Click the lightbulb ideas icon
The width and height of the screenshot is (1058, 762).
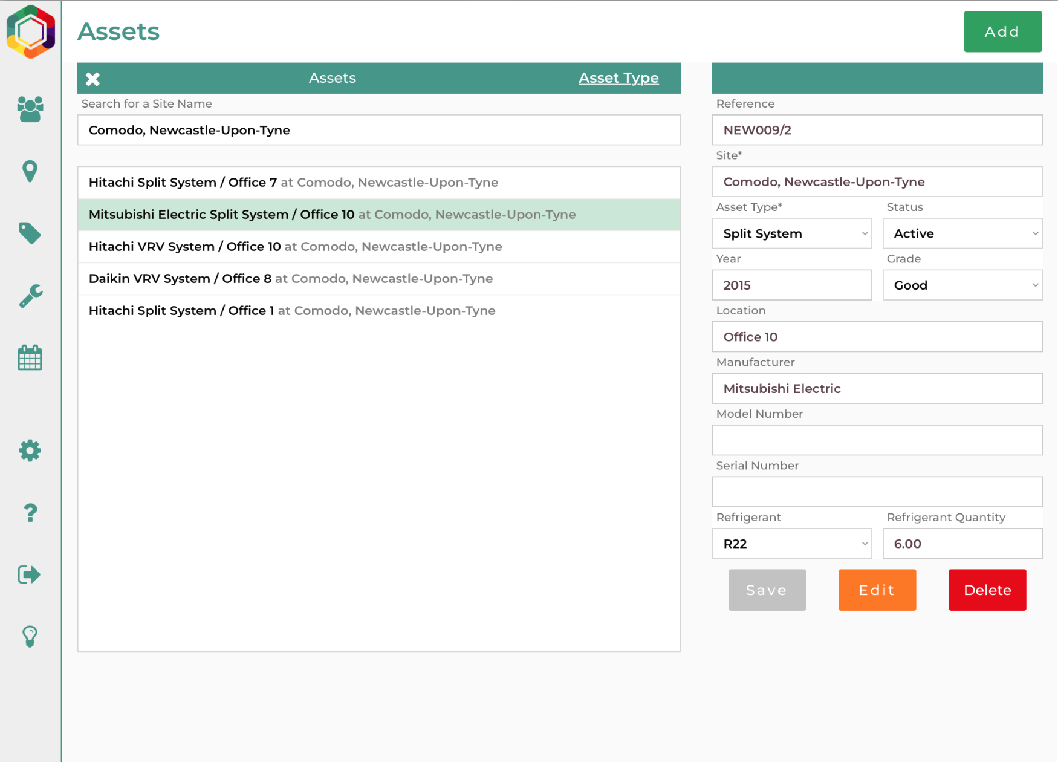click(x=30, y=637)
